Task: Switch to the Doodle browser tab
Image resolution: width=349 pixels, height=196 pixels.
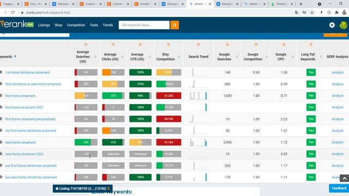Action: coord(145,4)
